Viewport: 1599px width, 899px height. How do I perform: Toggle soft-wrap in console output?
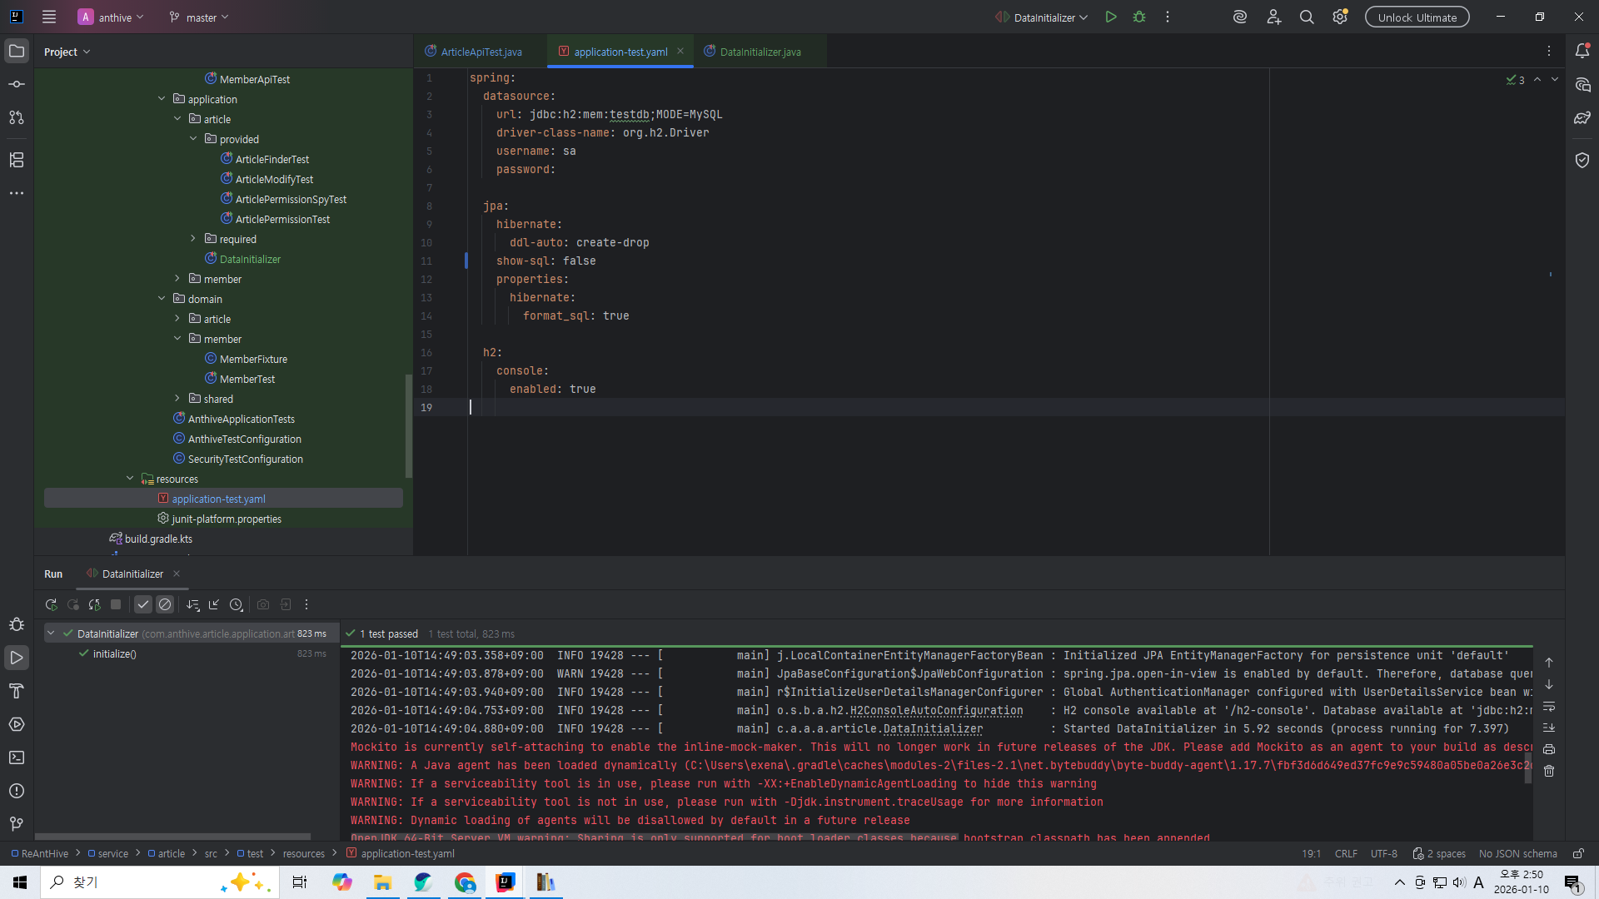[1549, 707]
